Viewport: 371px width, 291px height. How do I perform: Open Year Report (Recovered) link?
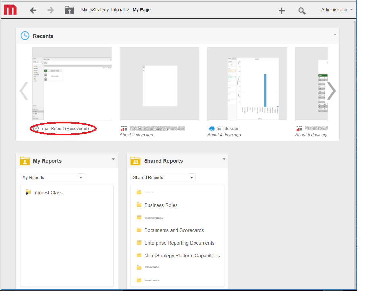click(x=65, y=128)
